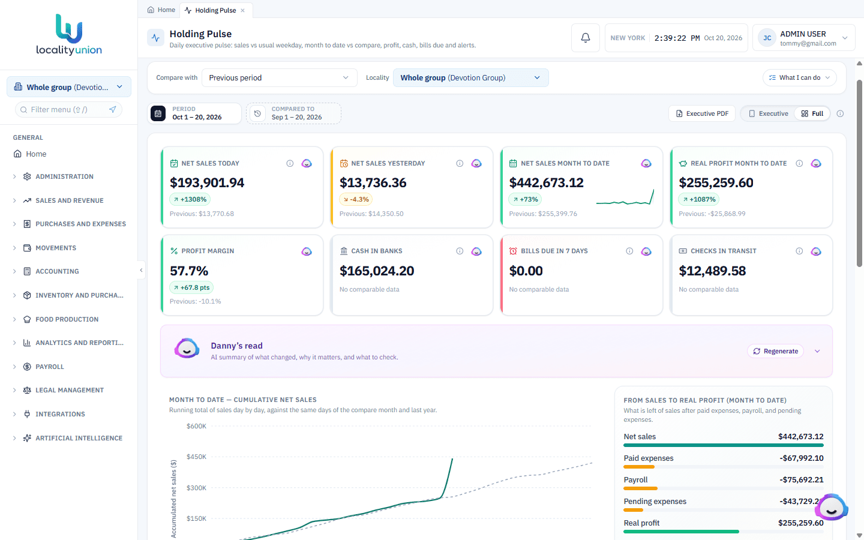Image resolution: width=864 pixels, height=540 pixels.
Task: Click the info icon beside Full view toggle
Action: coord(840,113)
